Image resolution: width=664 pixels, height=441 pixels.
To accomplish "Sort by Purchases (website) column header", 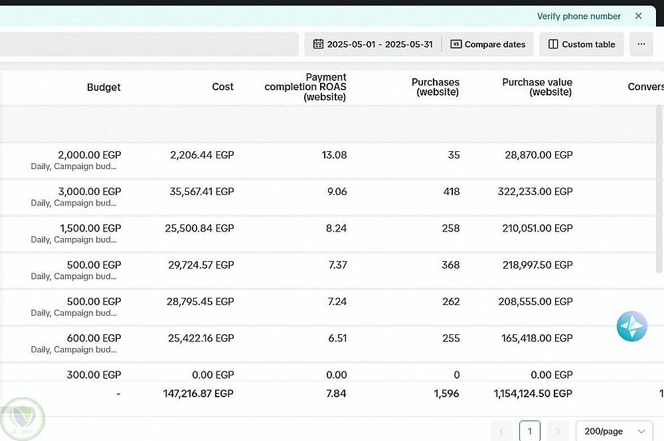I will click(435, 87).
